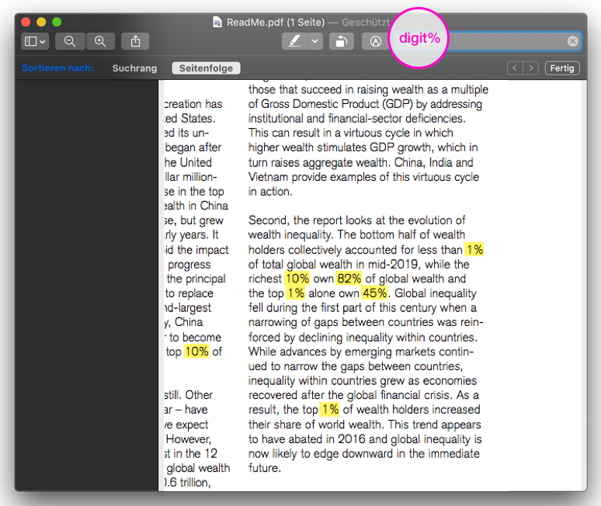Clear the search field text

(572, 41)
